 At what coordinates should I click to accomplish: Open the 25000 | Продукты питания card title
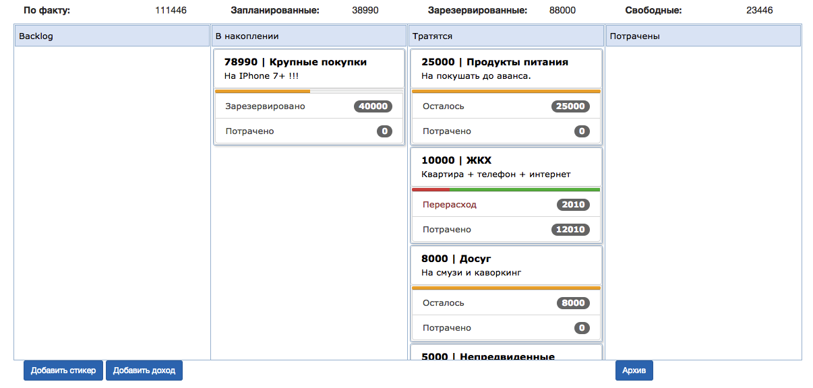[495, 62]
